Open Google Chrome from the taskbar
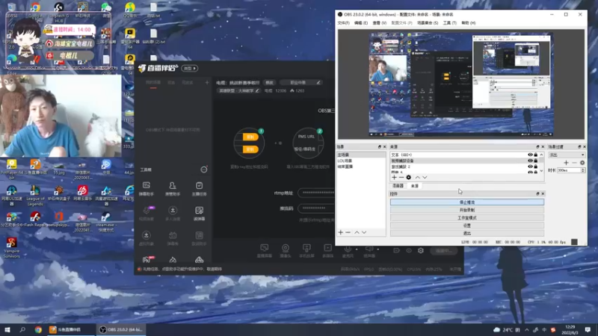The width and height of the screenshot is (598, 336). pyautogui.click(x=38, y=329)
